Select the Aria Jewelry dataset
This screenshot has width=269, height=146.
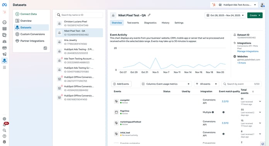tap(79, 42)
